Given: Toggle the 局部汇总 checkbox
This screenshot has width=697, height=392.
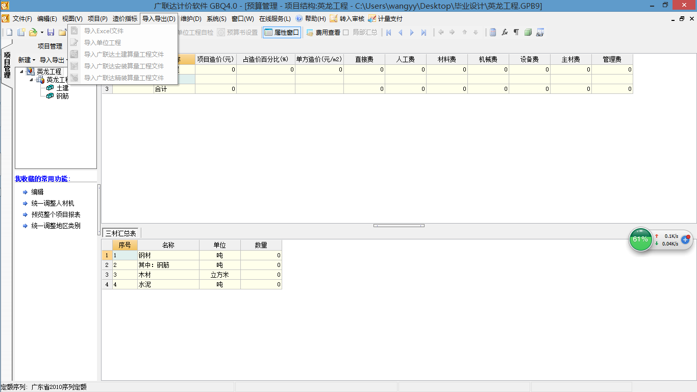Looking at the screenshot, I should tap(346, 33).
